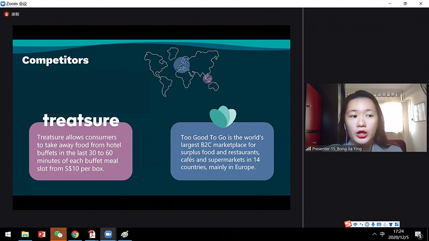Click the world map graphic on slide
This screenshot has width=429, height=241.
click(x=181, y=72)
